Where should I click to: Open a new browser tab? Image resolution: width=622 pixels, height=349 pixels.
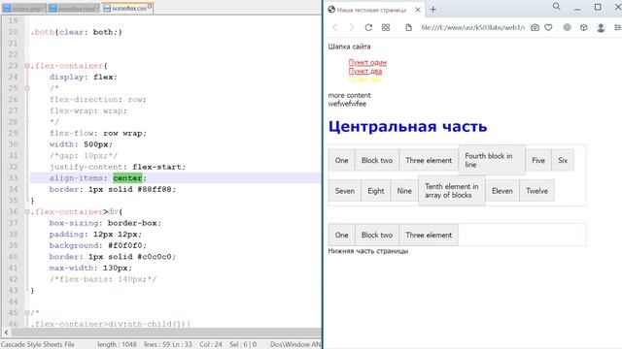[433, 9]
